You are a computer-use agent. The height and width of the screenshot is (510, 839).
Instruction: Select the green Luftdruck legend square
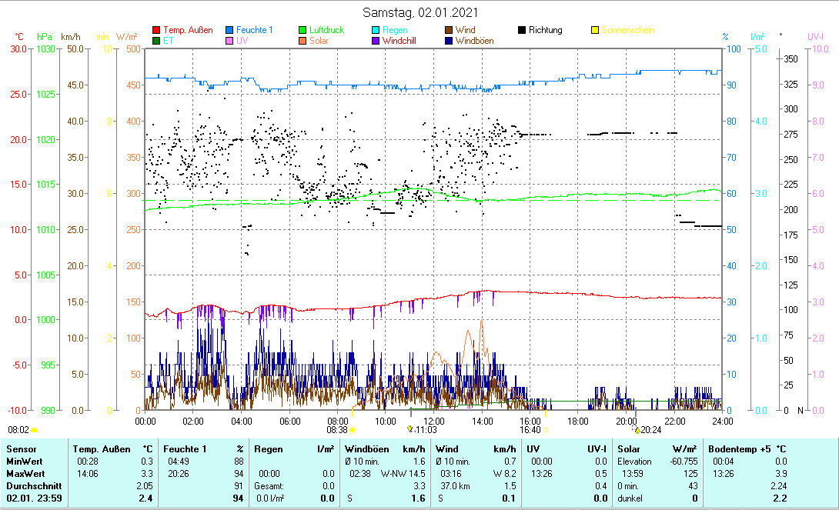coord(303,31)
